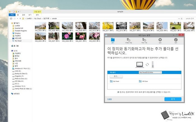Image resolution: width=196 pixels, height=122 pixels.
Task: Click the properties quick access icon
Action: click(x=14, y=12)
